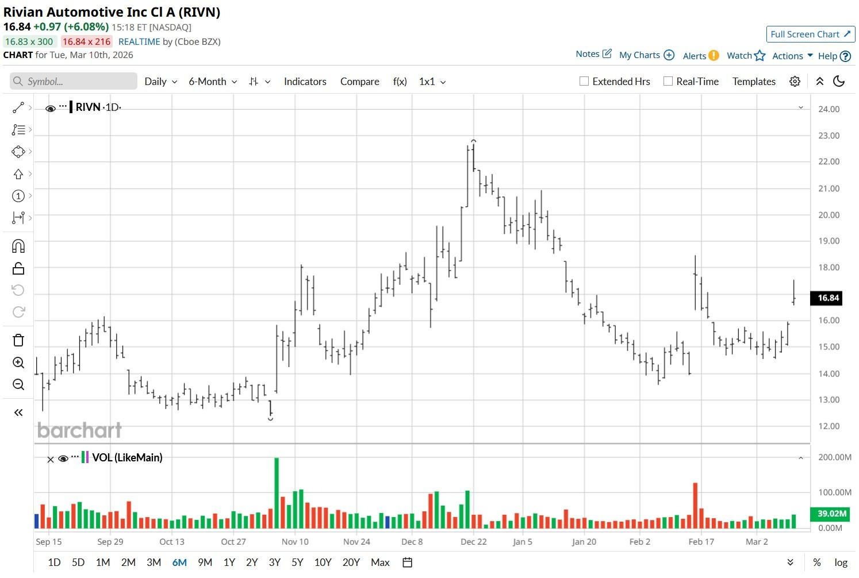The width and height of the screenshot is (859, 578).
Task: Open the Templates menu
Action: (x=754, y=82)
